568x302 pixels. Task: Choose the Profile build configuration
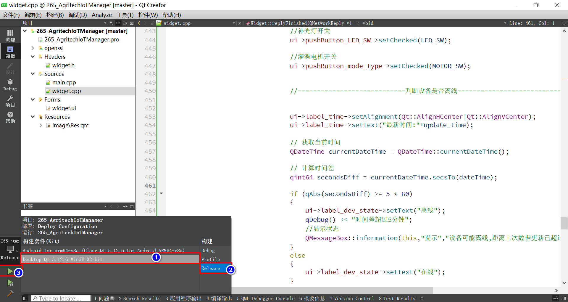(x=210, y=259)
